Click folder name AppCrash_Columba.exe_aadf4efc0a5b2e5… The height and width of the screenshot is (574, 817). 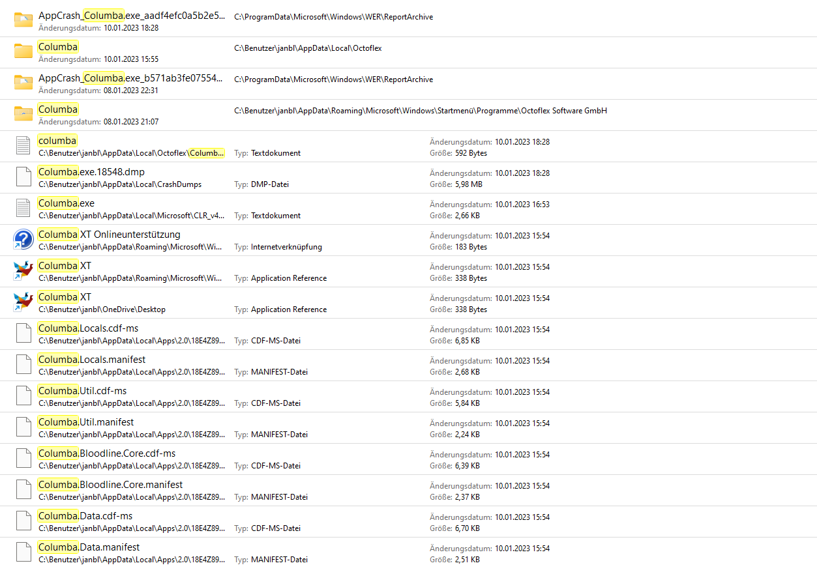click(x=132, y=16)
